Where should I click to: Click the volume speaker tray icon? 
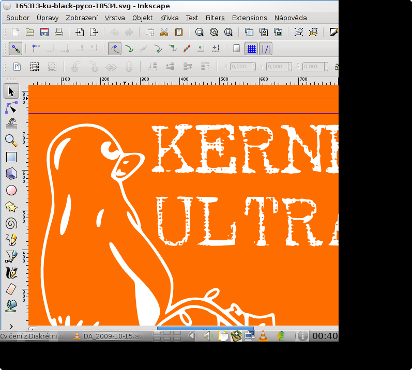tap(208, 336)
